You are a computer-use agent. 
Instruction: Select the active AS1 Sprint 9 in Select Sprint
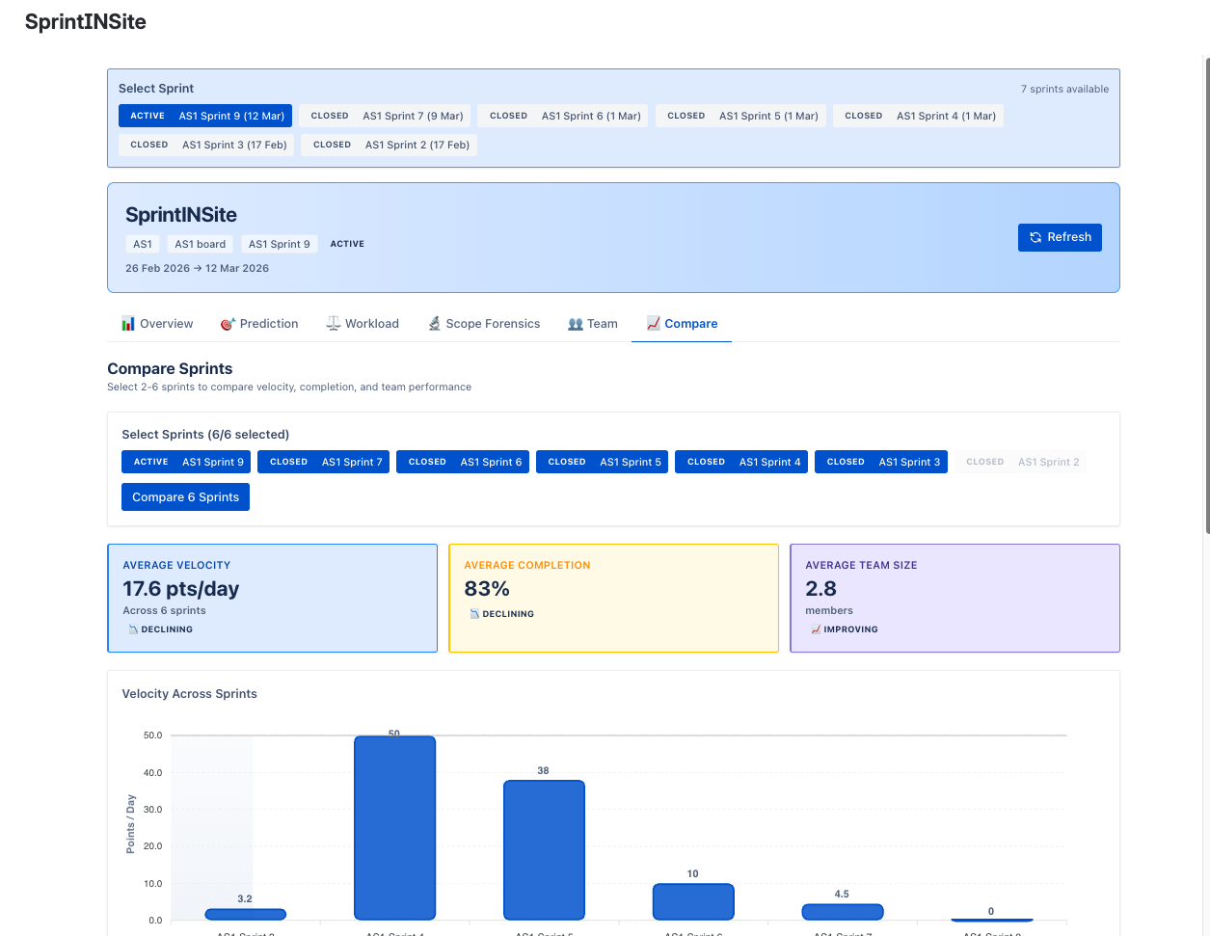pyautogui.click(x=205, y=115)
